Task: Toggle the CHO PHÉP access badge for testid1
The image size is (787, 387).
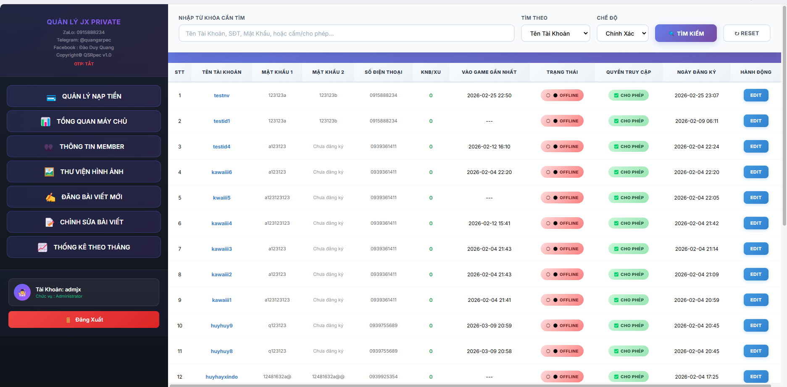Action: [x=628, y=121]
